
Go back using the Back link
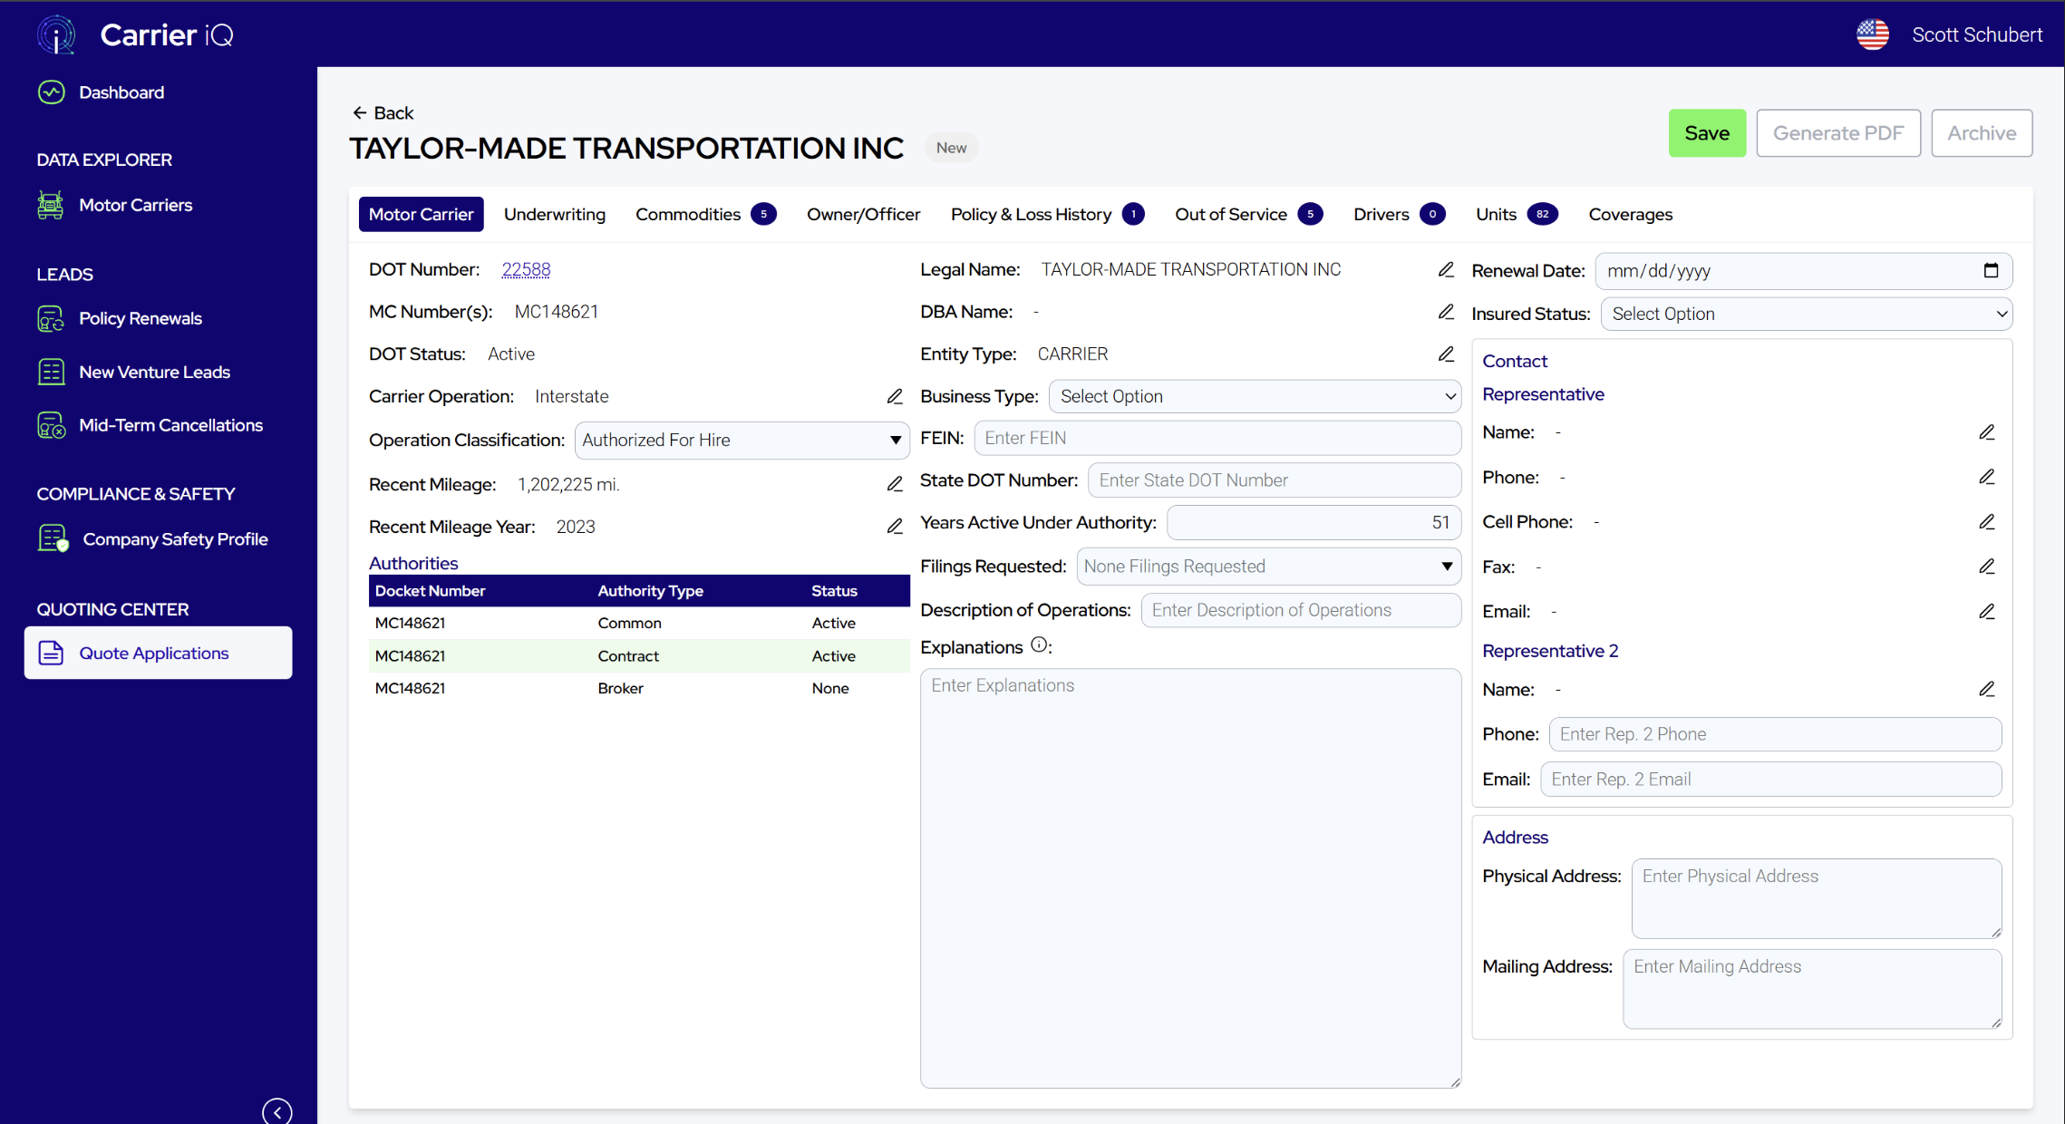point(383,113)
